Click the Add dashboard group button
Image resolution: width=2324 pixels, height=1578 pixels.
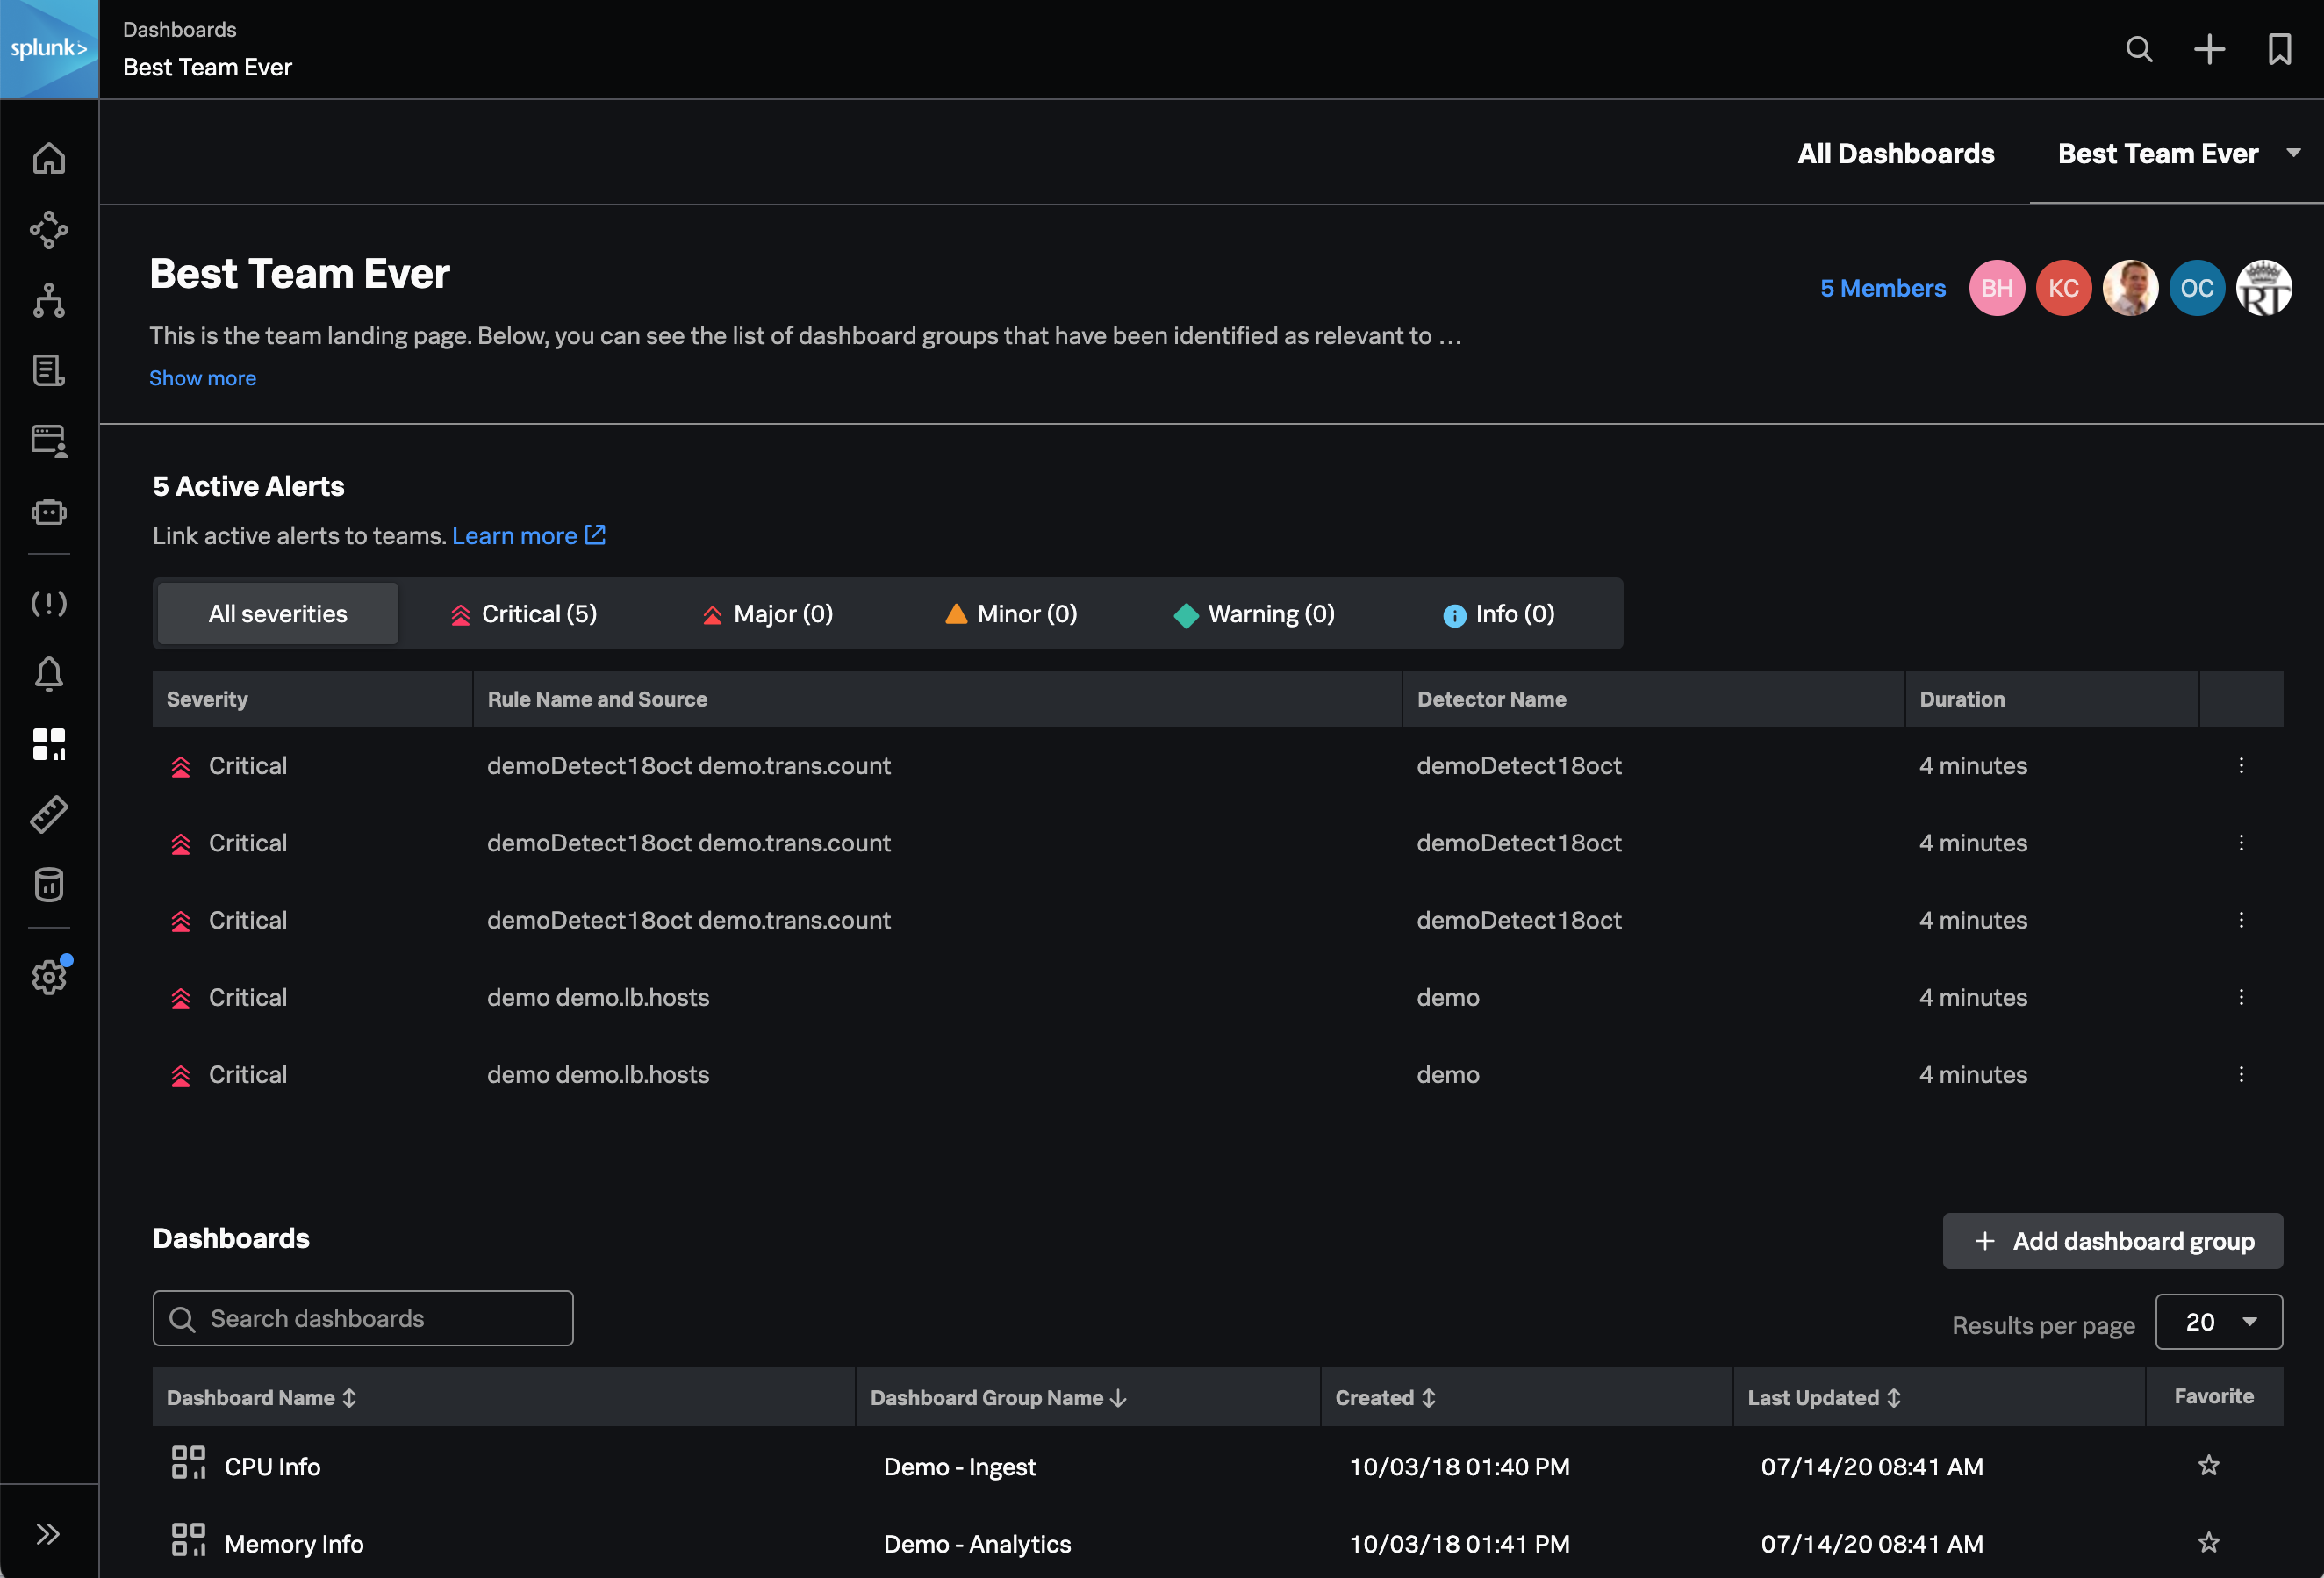[x=2113, y=1241]
